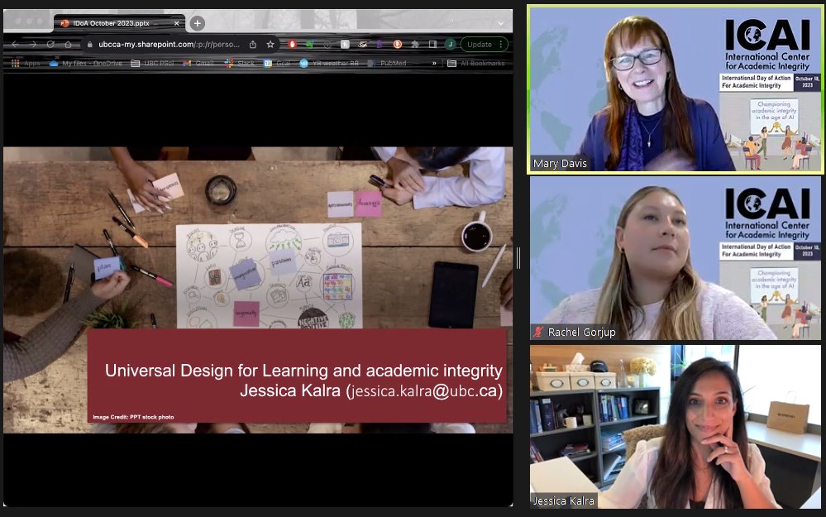This screenshot has height=517, width=826.
Task: Open the orange circular extension icon
Action: click(398, 45)
